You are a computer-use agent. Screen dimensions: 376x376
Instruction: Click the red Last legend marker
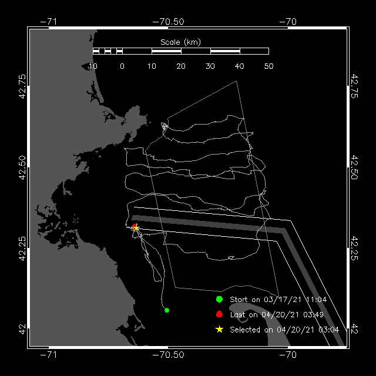(x=219, y=314)
